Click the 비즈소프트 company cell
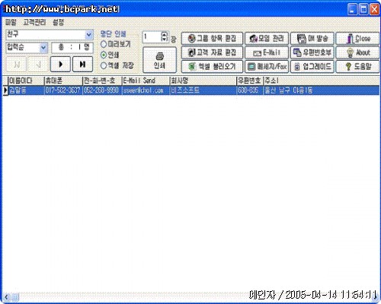Viewport: 381px width, 304px height. coord(203,90)
